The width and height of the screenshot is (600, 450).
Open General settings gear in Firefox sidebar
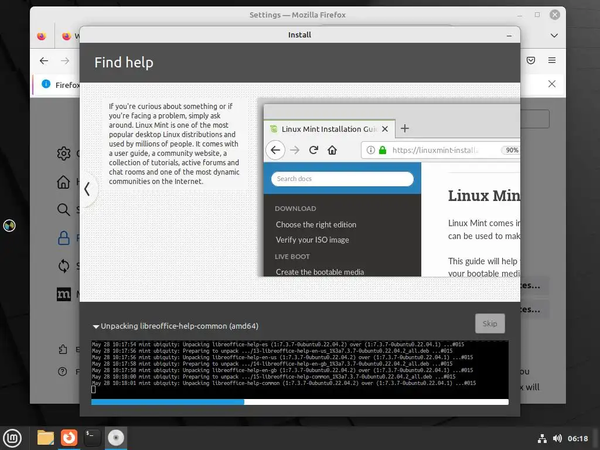click(63, 154)
